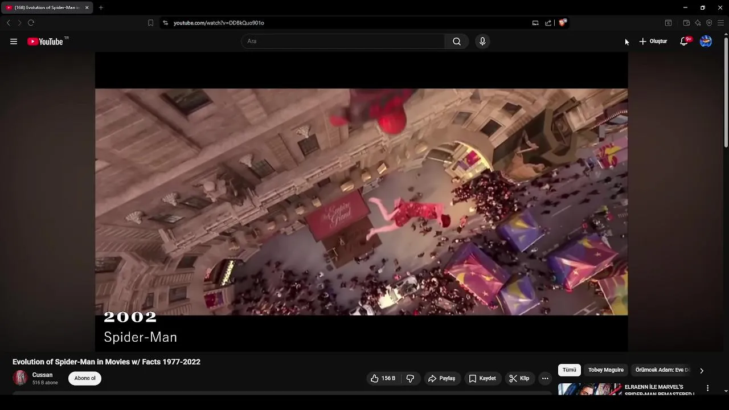Create a clip with Klip
729x410 pixels.
click(x=519, y=378)
